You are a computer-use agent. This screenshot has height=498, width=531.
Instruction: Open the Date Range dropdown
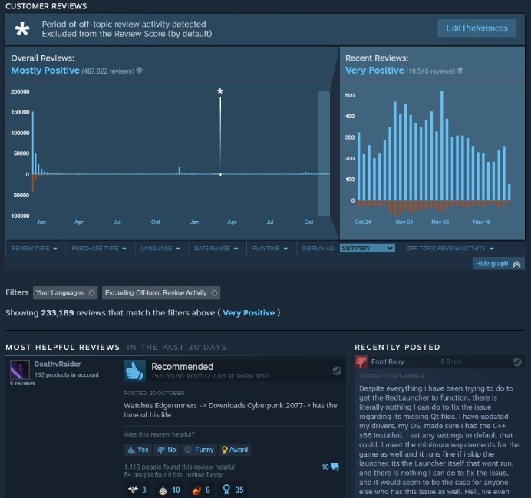[216, 249]
